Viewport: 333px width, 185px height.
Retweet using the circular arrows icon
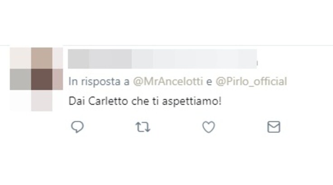point(143,127)
